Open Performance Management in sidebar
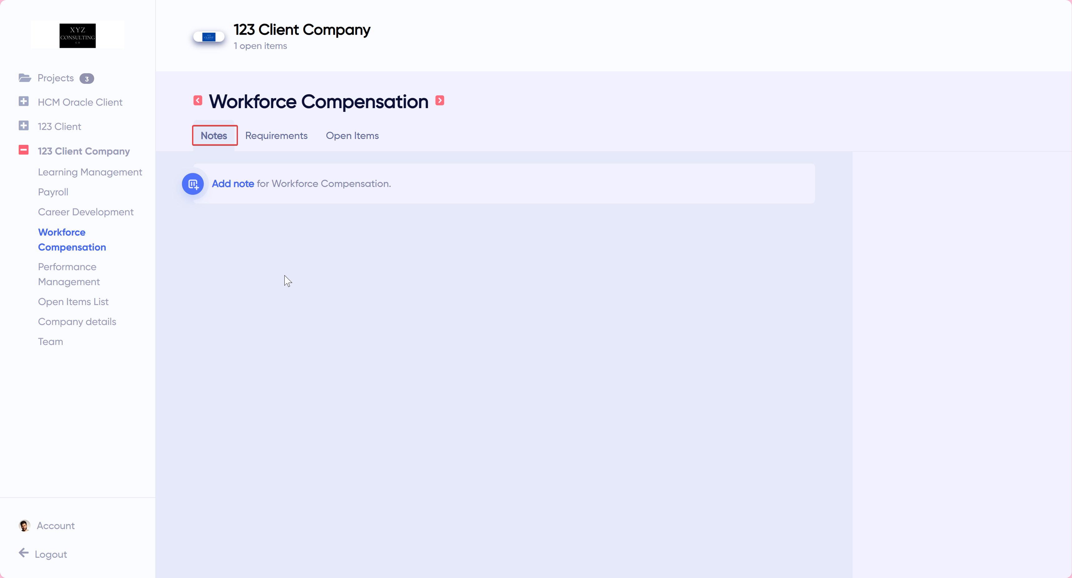 69,275
